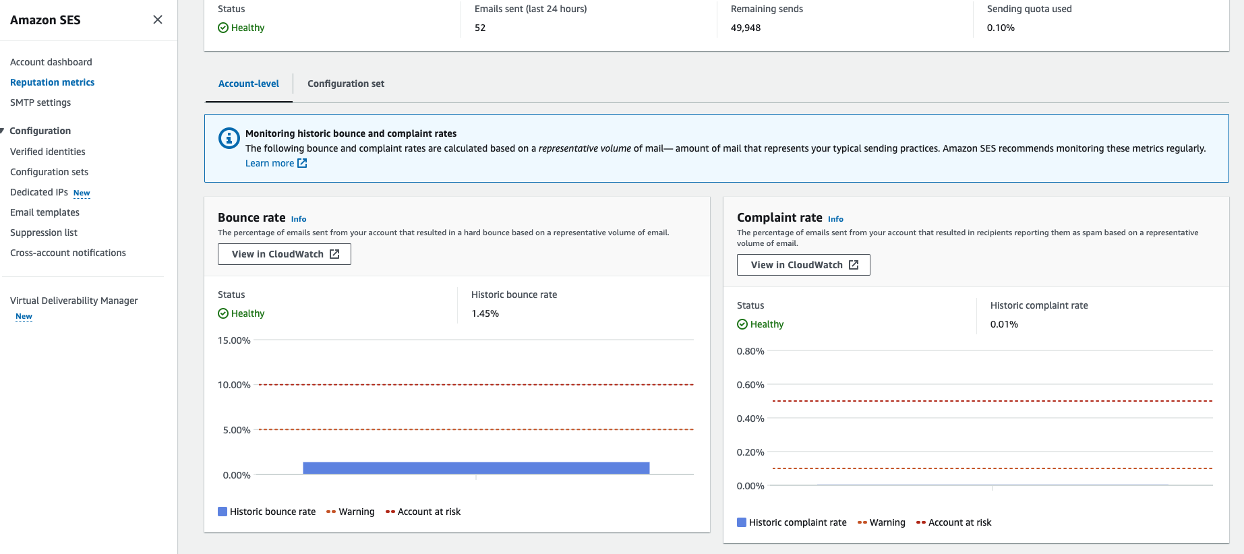Image resolution: width=1244 pixels, height=554 pixels.
Task: Click Account at risk legend in complaint chart
Action: (954, 522)
